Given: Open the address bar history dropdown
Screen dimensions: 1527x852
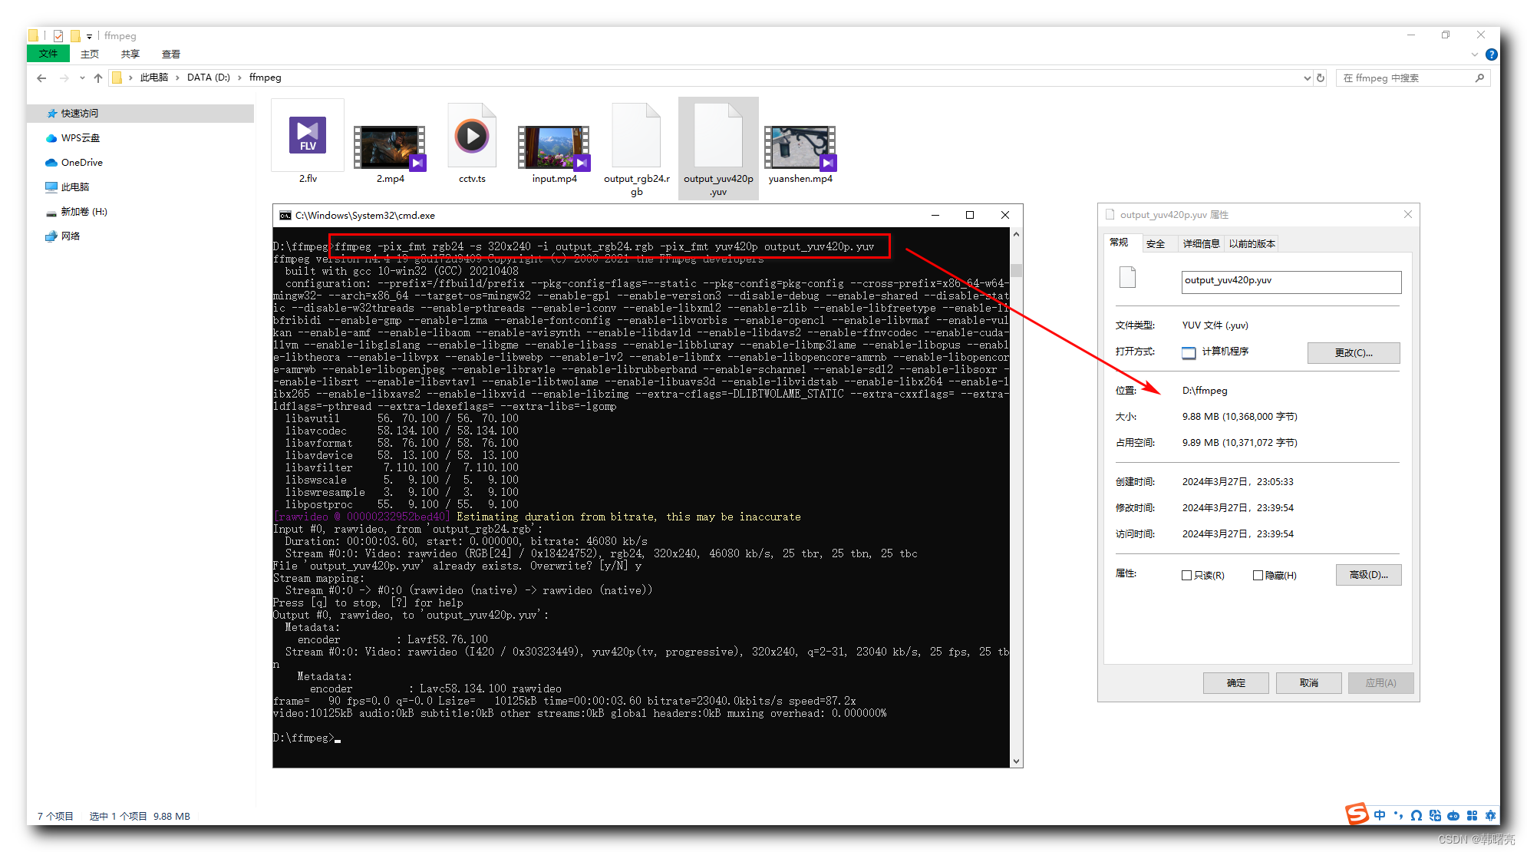Looking at the screenshot, I should (1307, 78).
